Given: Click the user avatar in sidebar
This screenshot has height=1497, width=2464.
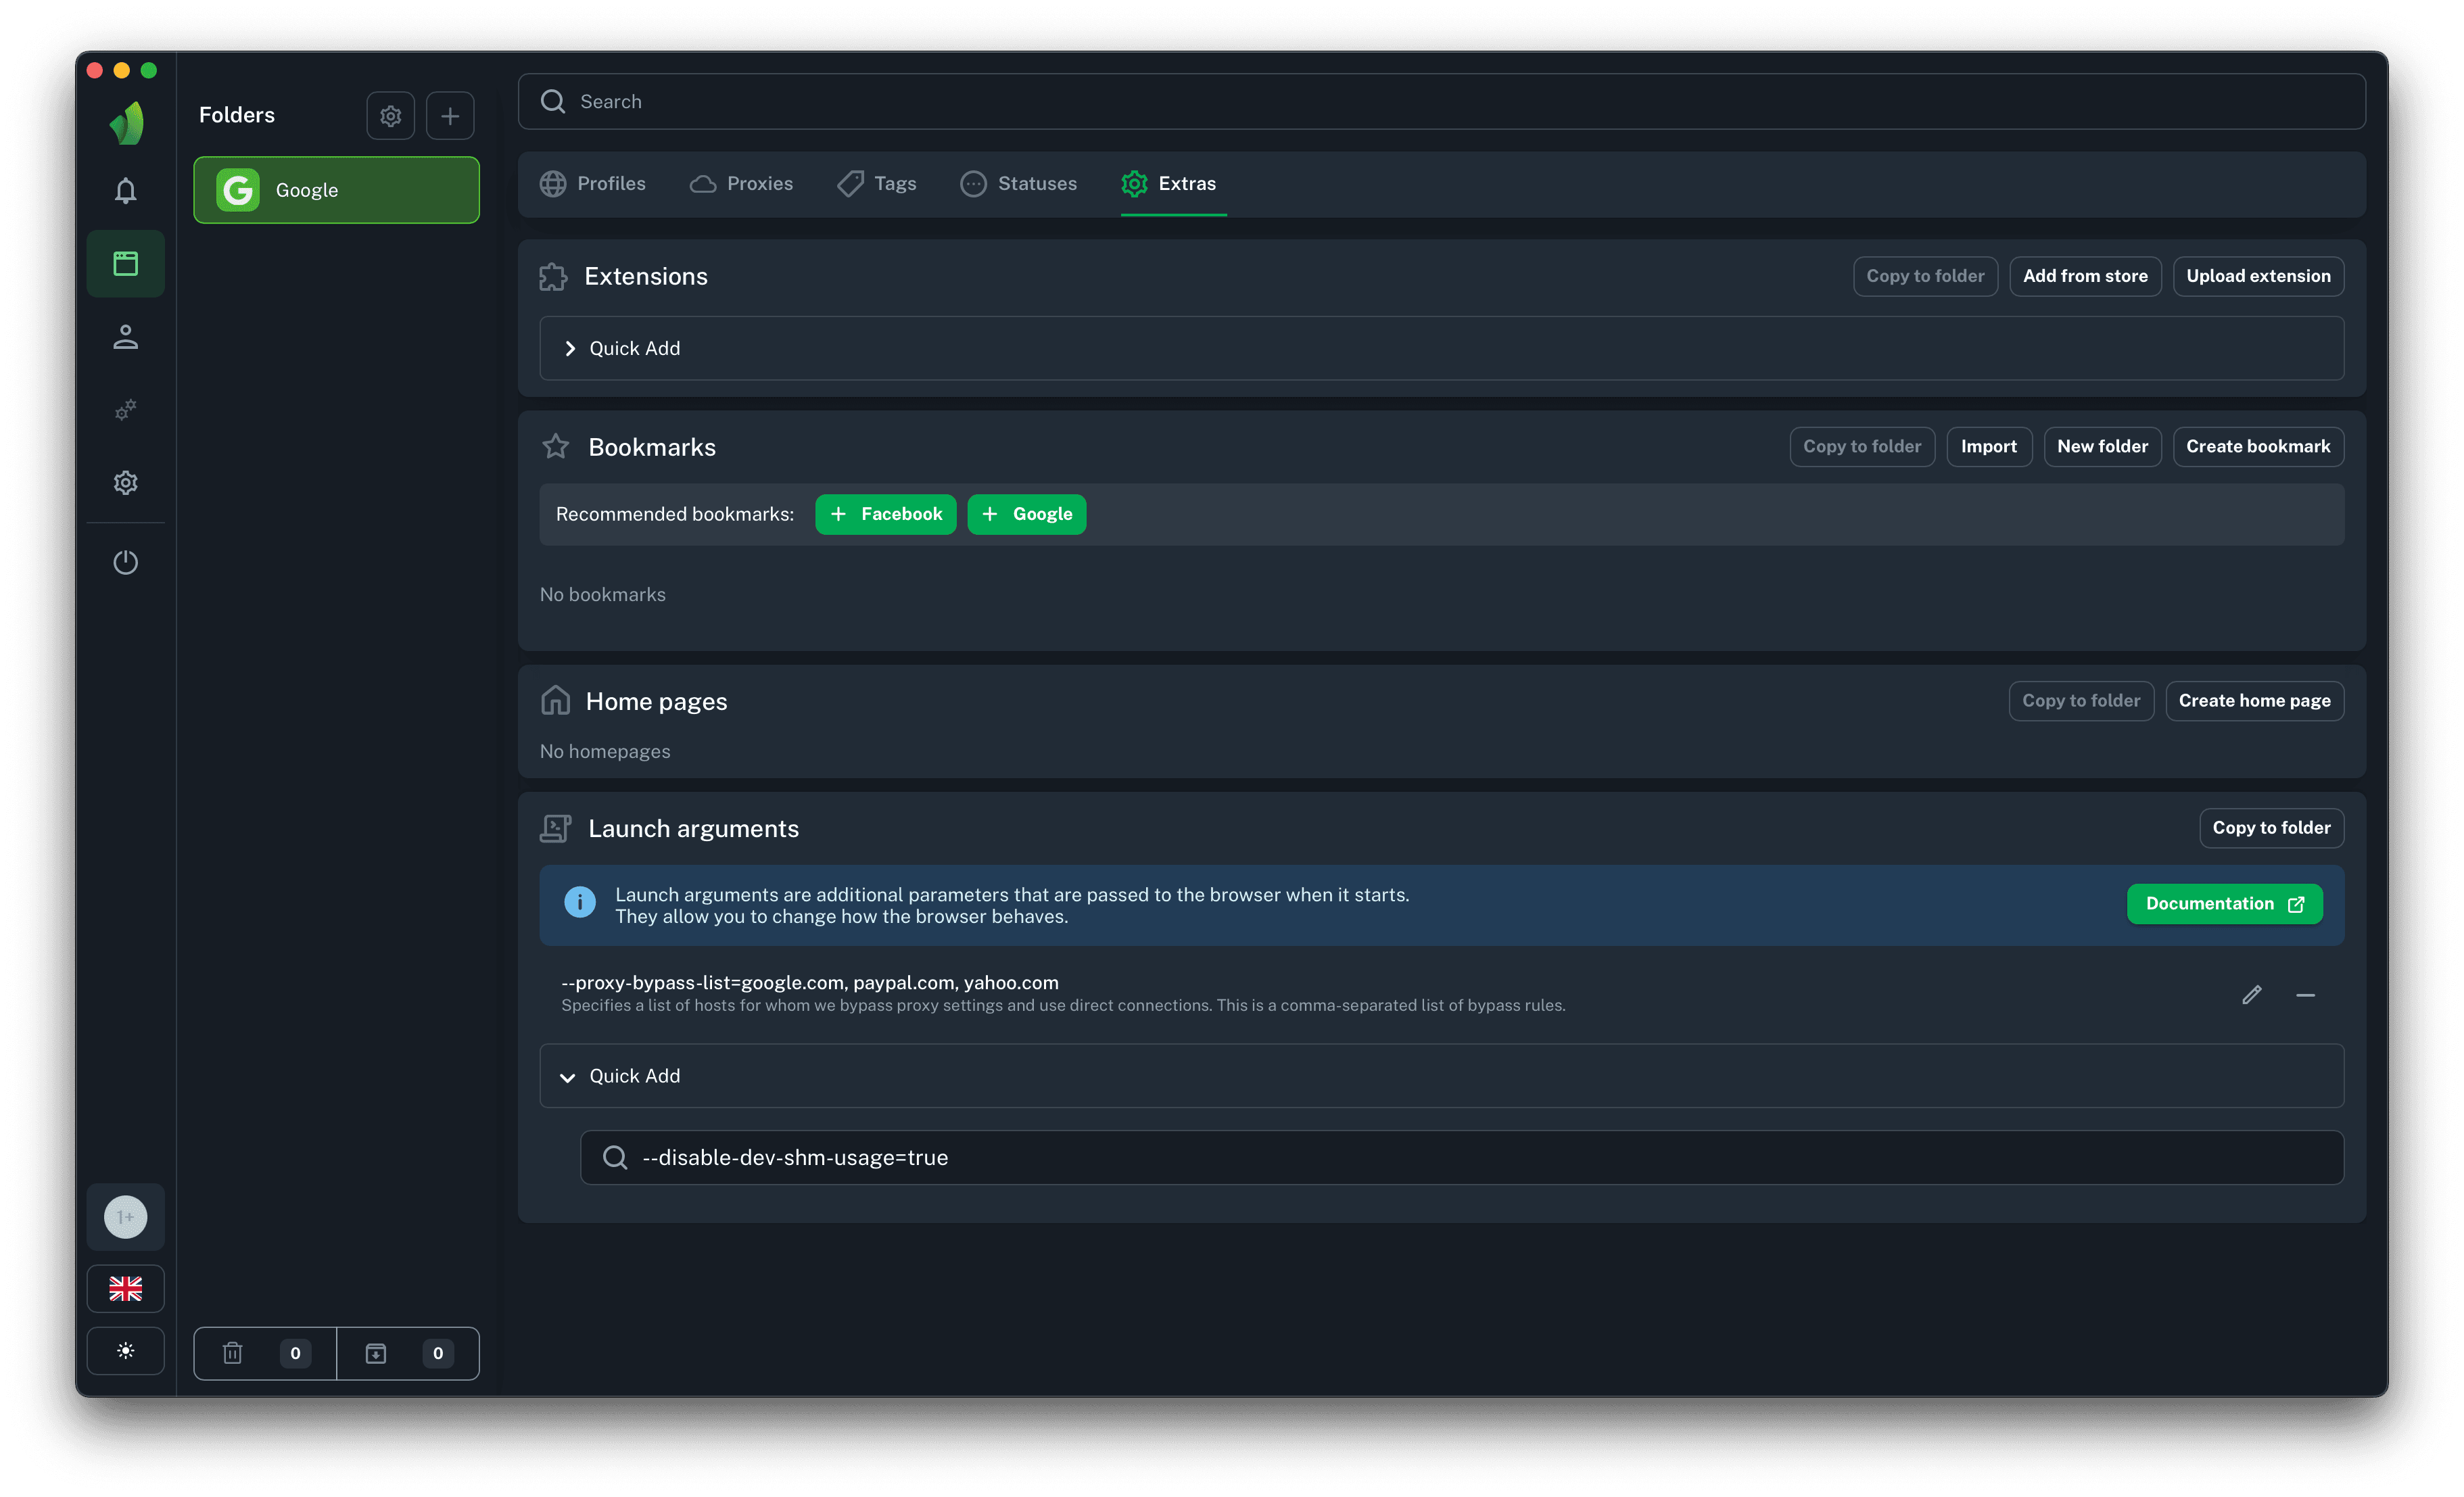Looking at the screenshot, I should (x=126, y=1217).
